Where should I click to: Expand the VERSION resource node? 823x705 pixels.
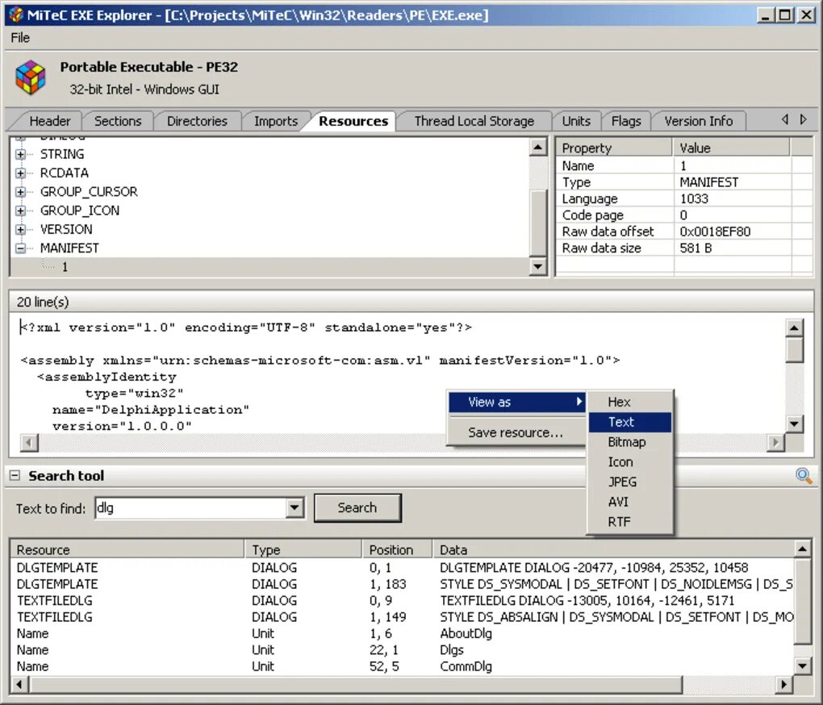click(x=20, y=230)
